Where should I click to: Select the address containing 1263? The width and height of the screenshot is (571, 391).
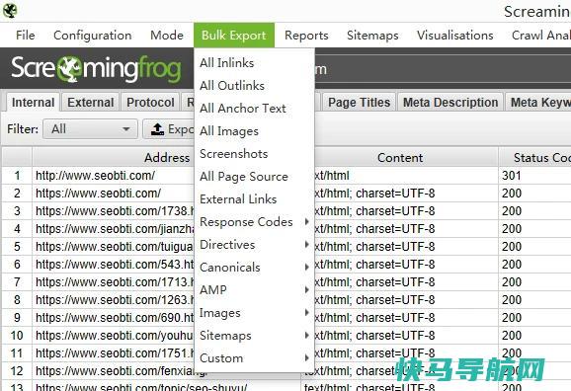pos(115,300)
